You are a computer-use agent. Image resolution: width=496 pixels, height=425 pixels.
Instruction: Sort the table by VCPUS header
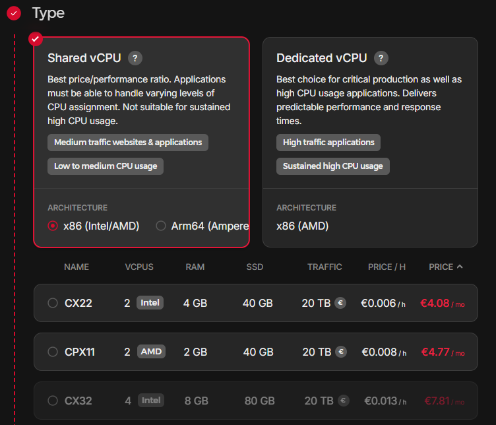pos(139,267)
